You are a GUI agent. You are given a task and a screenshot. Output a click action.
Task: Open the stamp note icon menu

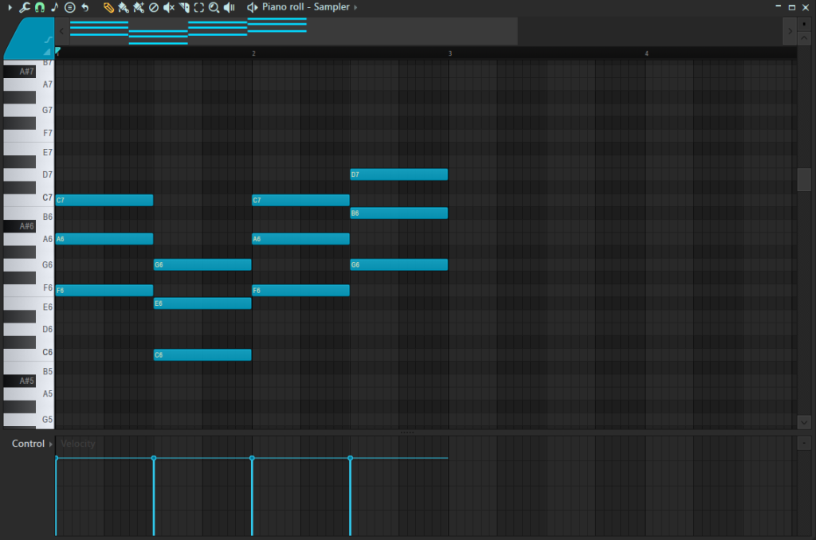[x=54, y=7]
